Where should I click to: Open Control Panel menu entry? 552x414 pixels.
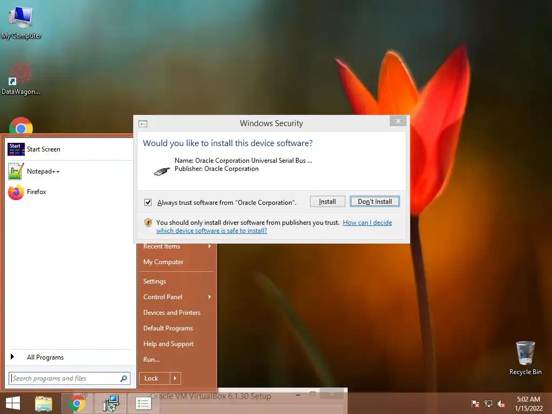(163, 297)
